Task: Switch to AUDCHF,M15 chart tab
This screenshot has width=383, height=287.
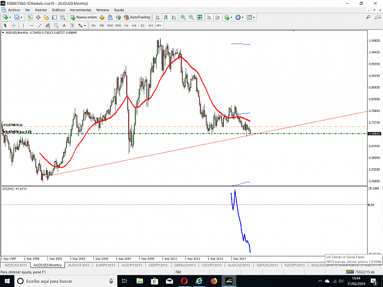Action: point(78,265)
